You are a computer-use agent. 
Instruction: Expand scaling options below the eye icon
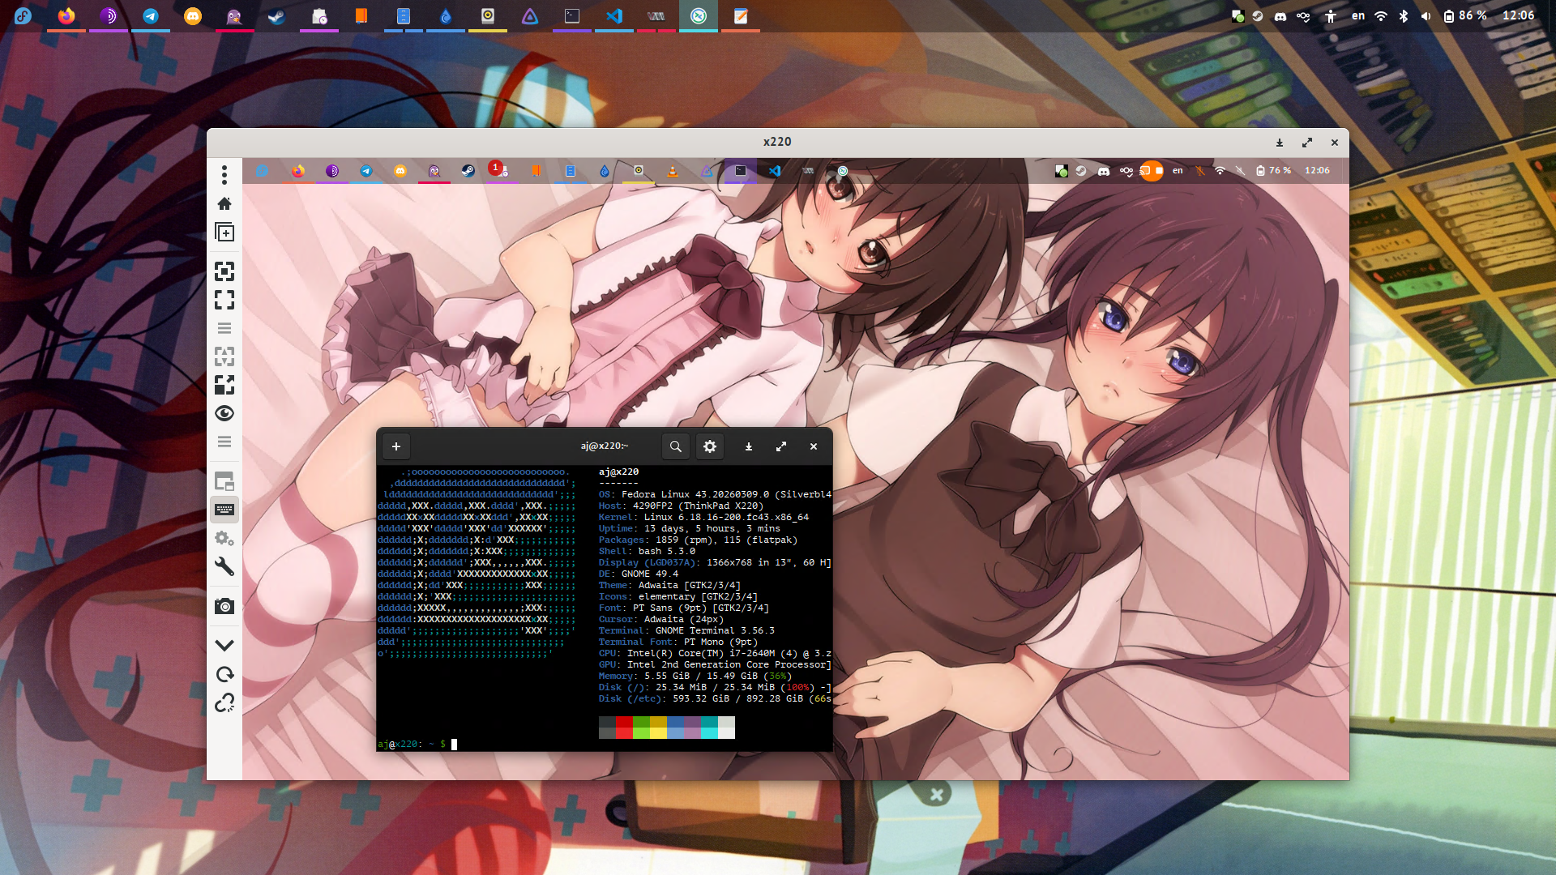pos(224,442)
